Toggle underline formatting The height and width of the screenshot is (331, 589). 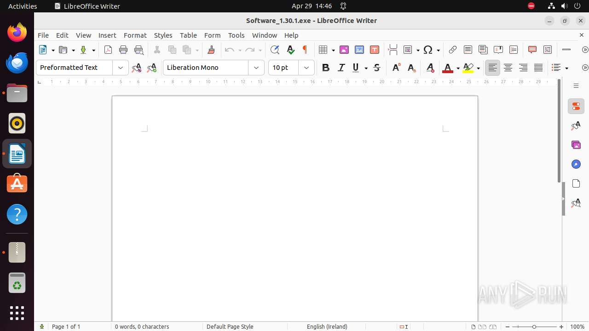pyautogui.click(x=356, y=68)
